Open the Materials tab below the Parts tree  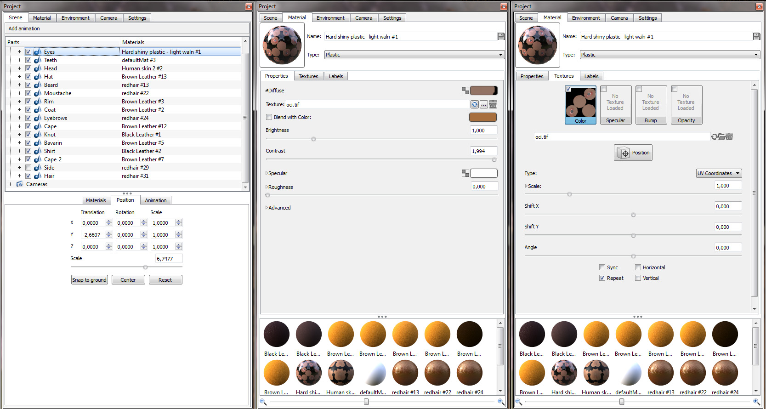96,200
